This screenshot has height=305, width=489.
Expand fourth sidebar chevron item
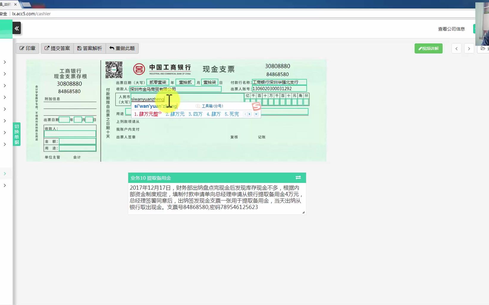point(5,97)
